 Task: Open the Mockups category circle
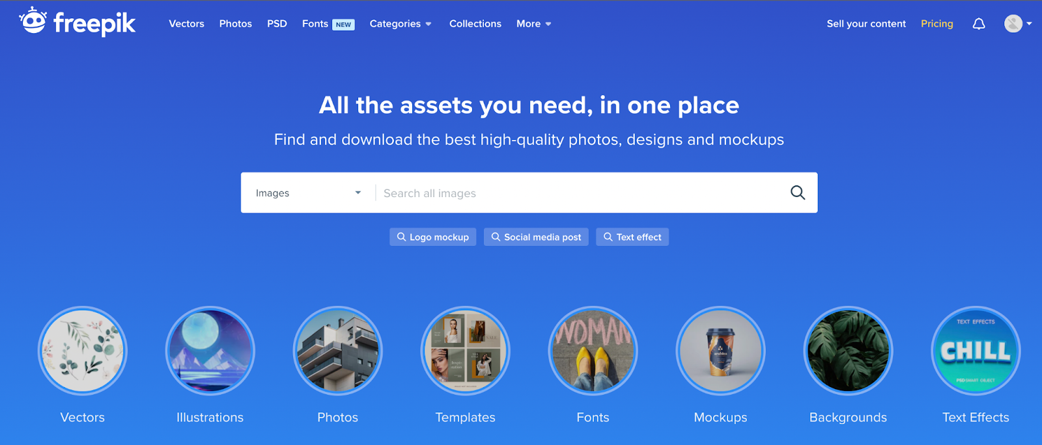click(721, 351)
